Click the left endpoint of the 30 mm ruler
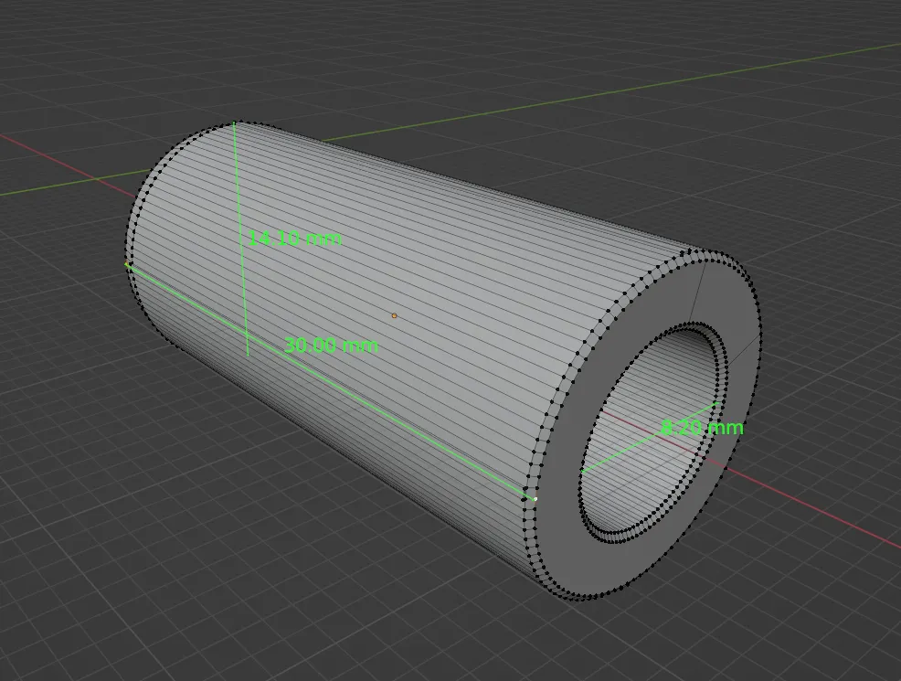901x681 pixels. click(127, 264)
